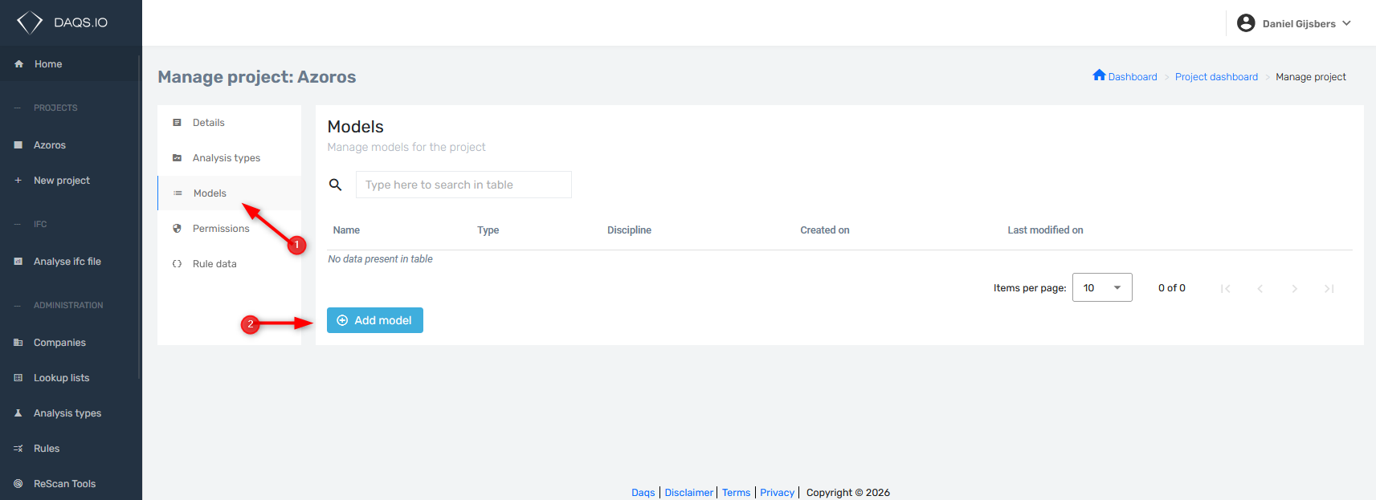Open the Terms footer link
This screenshot has height=500, width=1376.
point(736,493)
